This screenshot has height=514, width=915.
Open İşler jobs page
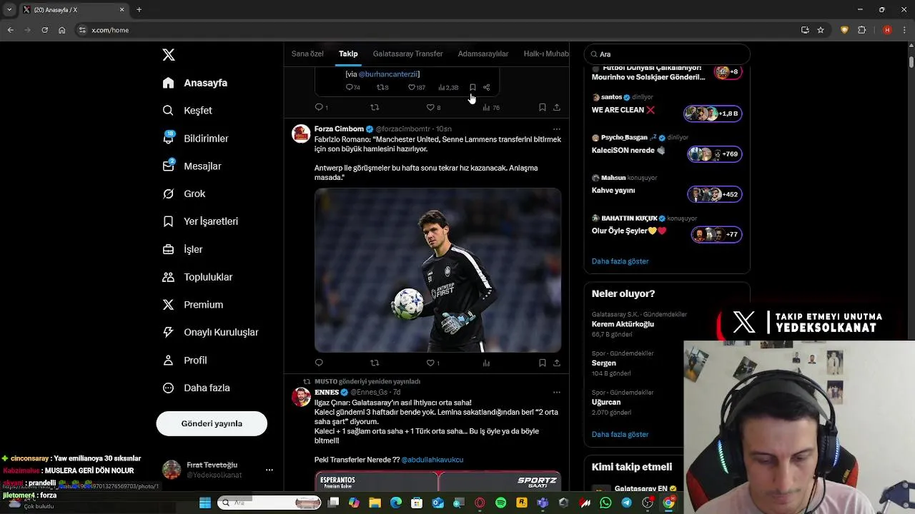click(x=182, y=249)
